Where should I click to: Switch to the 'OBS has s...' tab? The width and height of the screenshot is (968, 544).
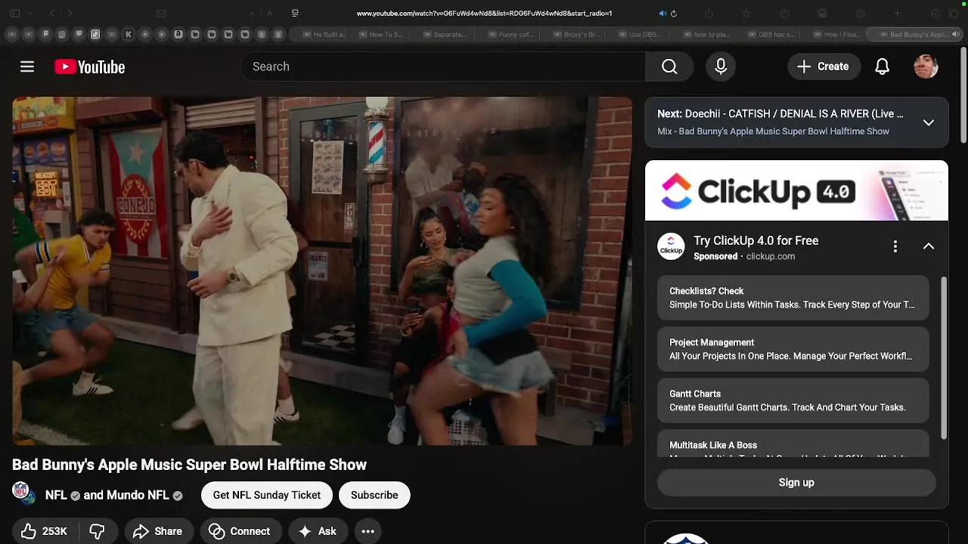tap(770, 34)
